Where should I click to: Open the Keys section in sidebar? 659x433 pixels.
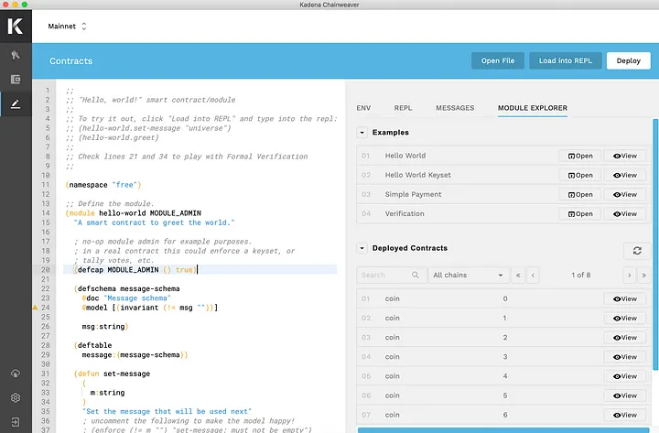pos(16,55)
